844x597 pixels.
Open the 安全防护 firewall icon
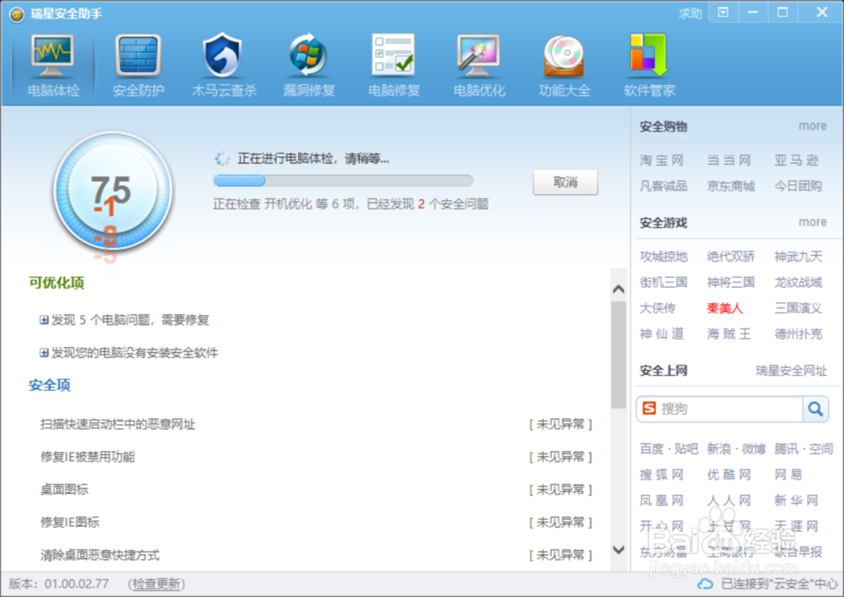pyautogui.click(x=138, y=56)
